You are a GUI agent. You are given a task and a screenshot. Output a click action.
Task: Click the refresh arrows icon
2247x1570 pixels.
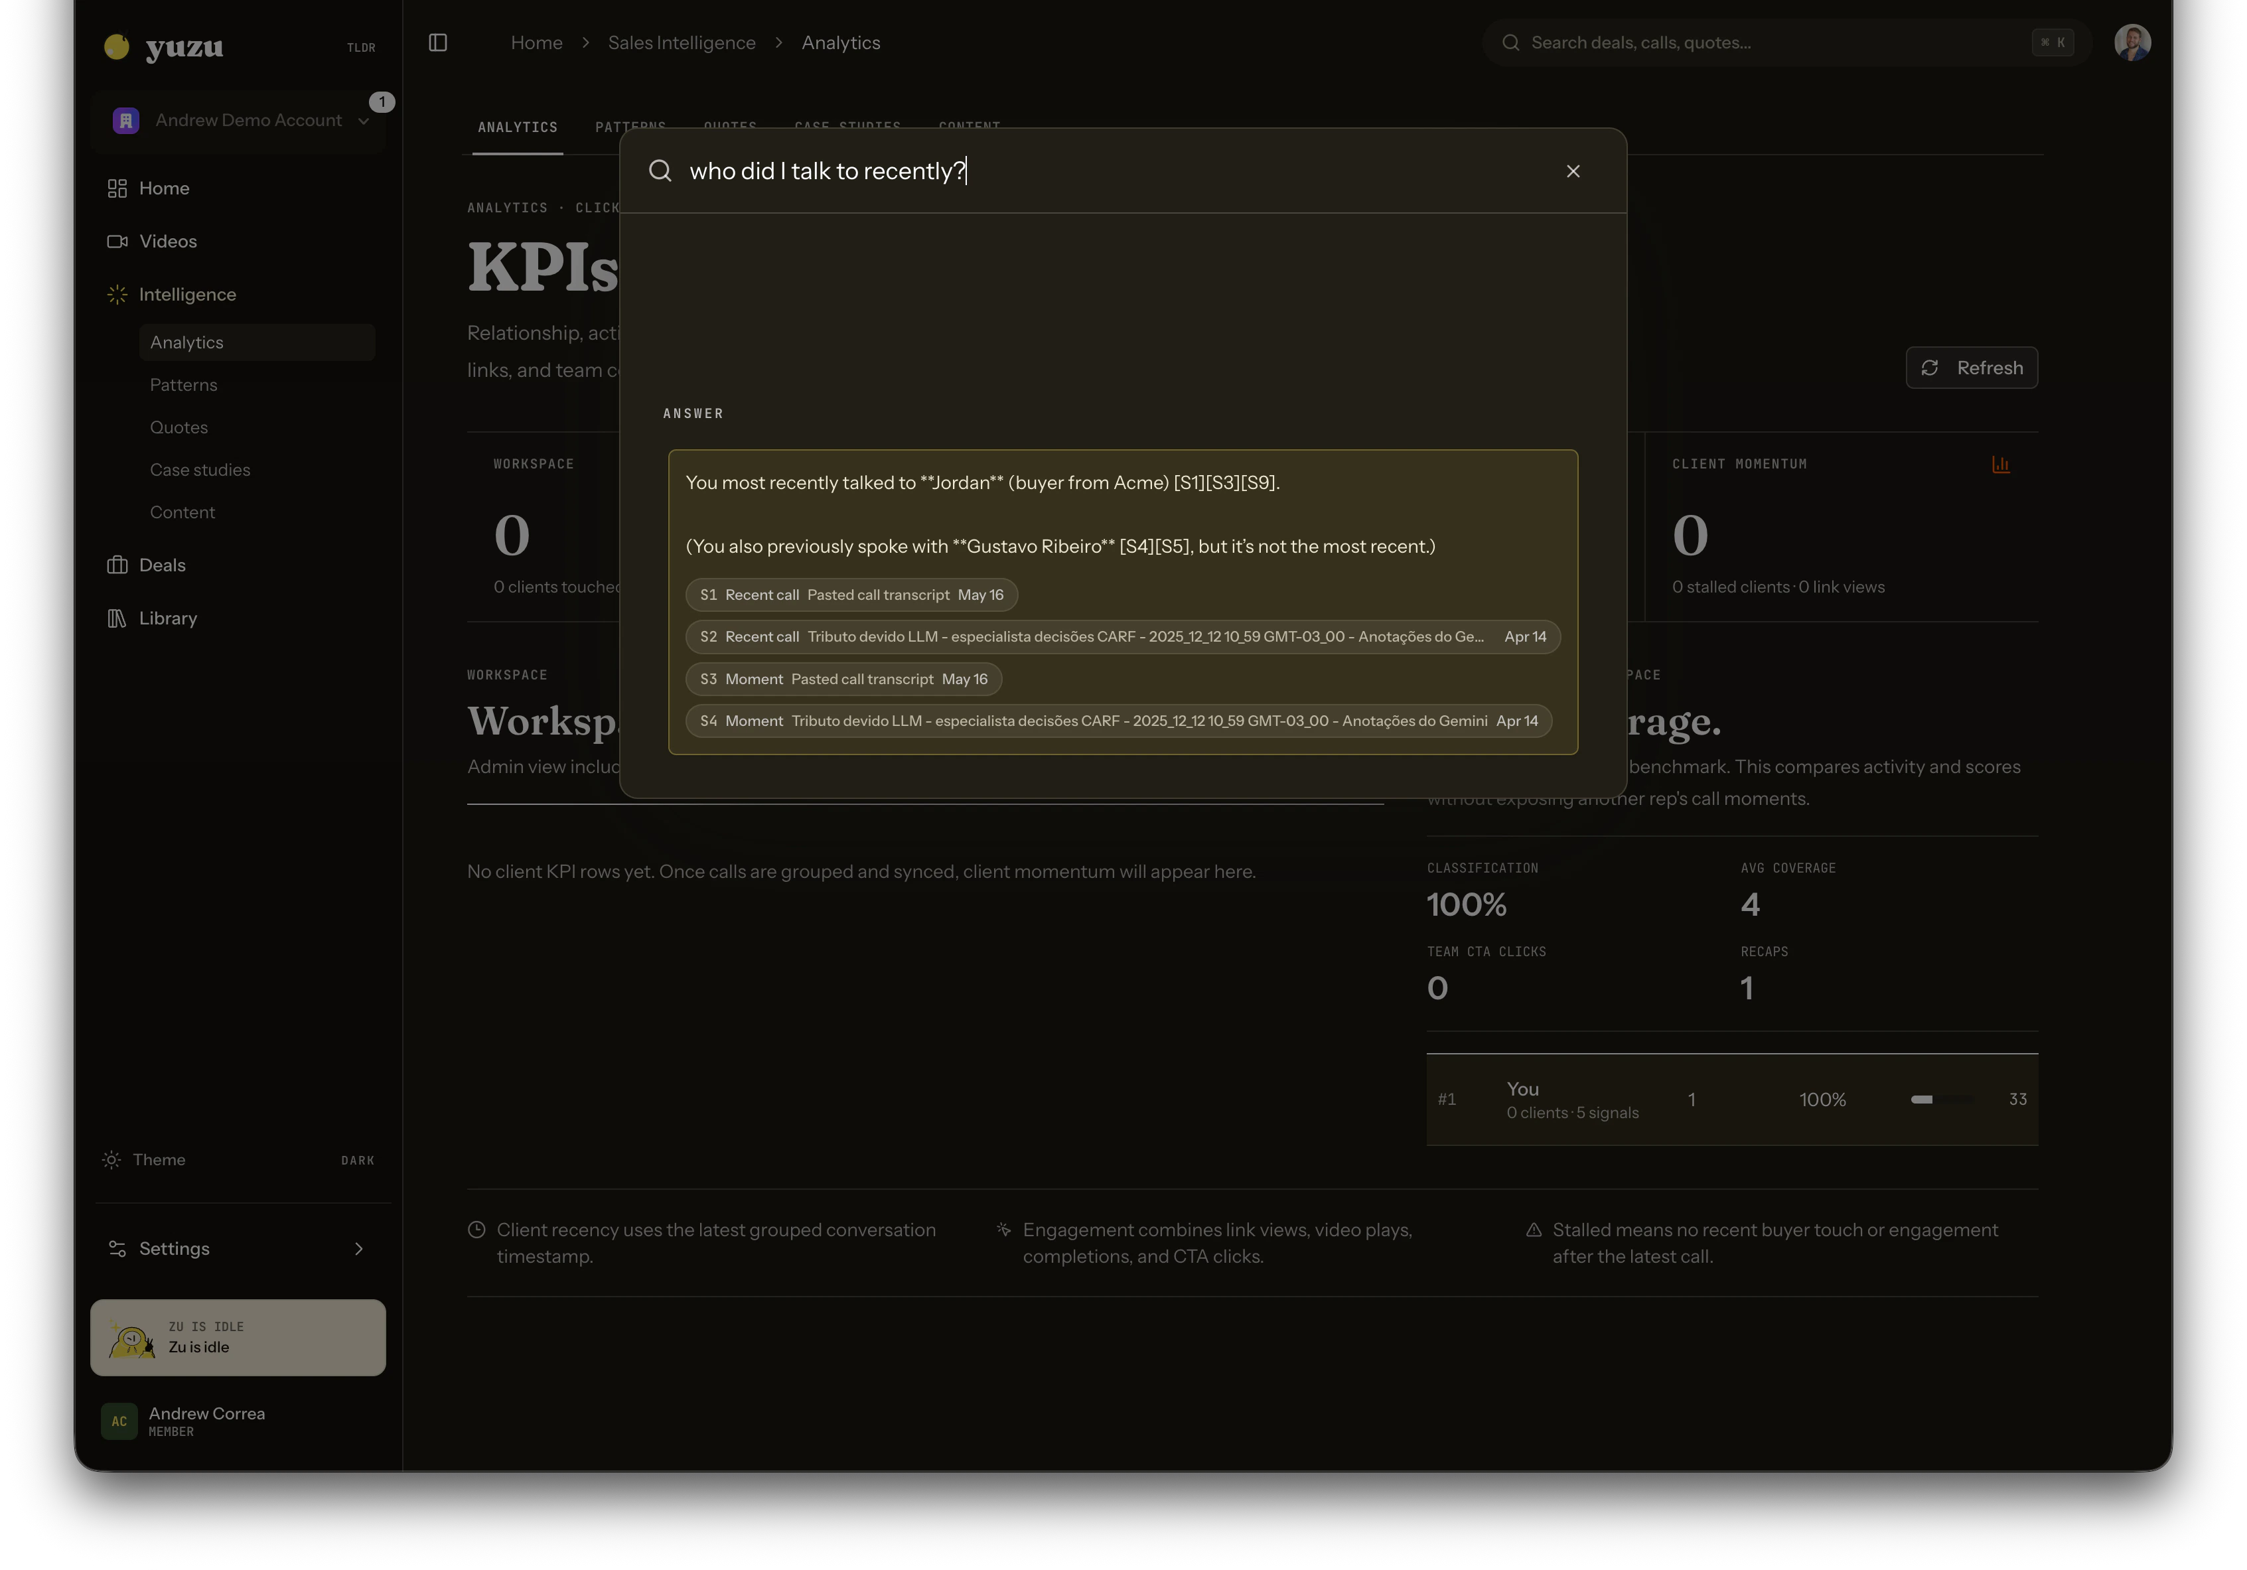tap(1929, 367)
